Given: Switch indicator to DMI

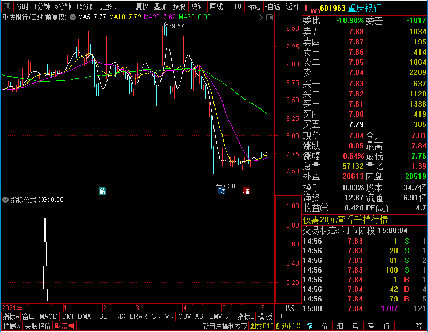Looking at the screenshot, I should pos(67,316).
